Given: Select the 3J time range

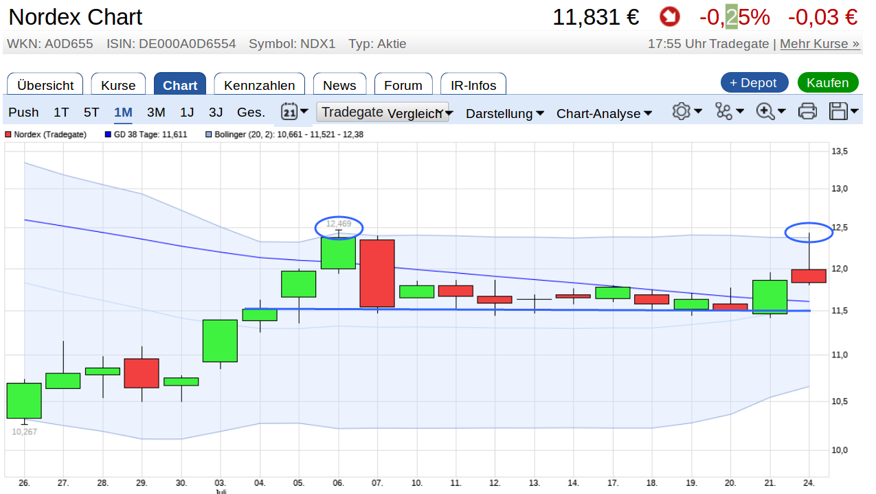Looking at the screenshot, I should tap(216, 112).
